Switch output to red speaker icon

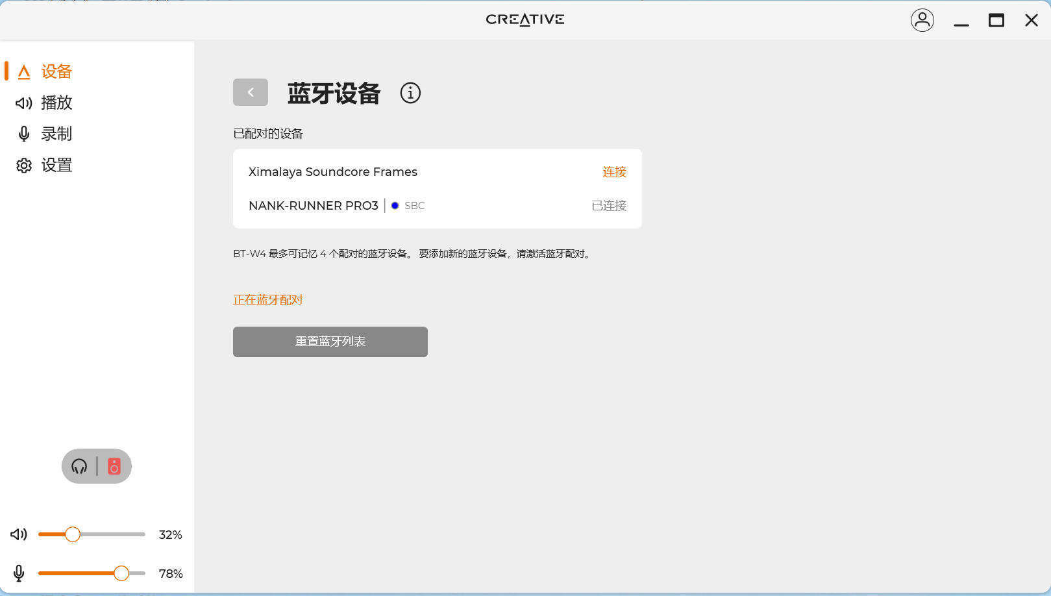click(x=114, y=466)
